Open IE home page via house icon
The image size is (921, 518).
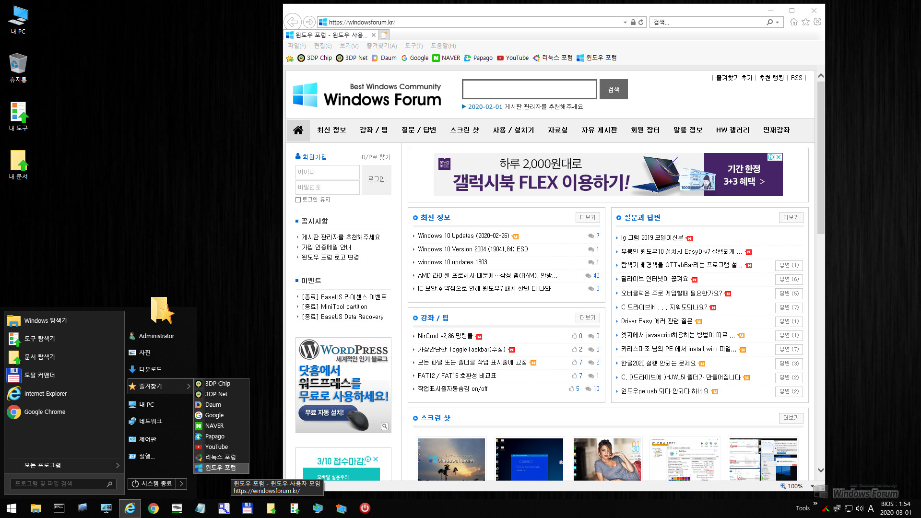tap(793, 22)
